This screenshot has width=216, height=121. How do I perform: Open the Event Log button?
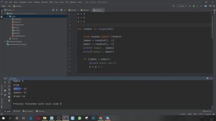(207, 111)
